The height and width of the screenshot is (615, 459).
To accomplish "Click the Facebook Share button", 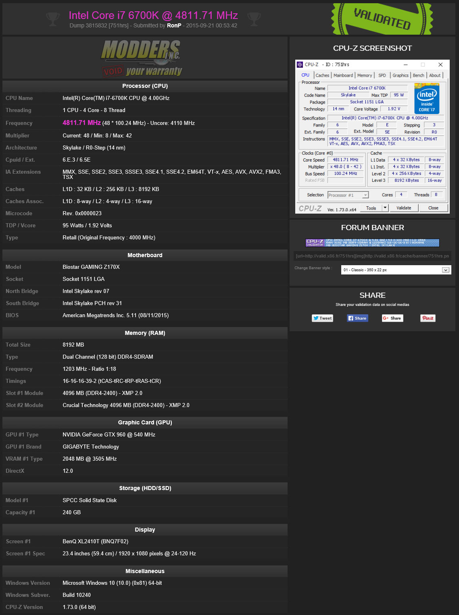I will (x=358, y=318).
